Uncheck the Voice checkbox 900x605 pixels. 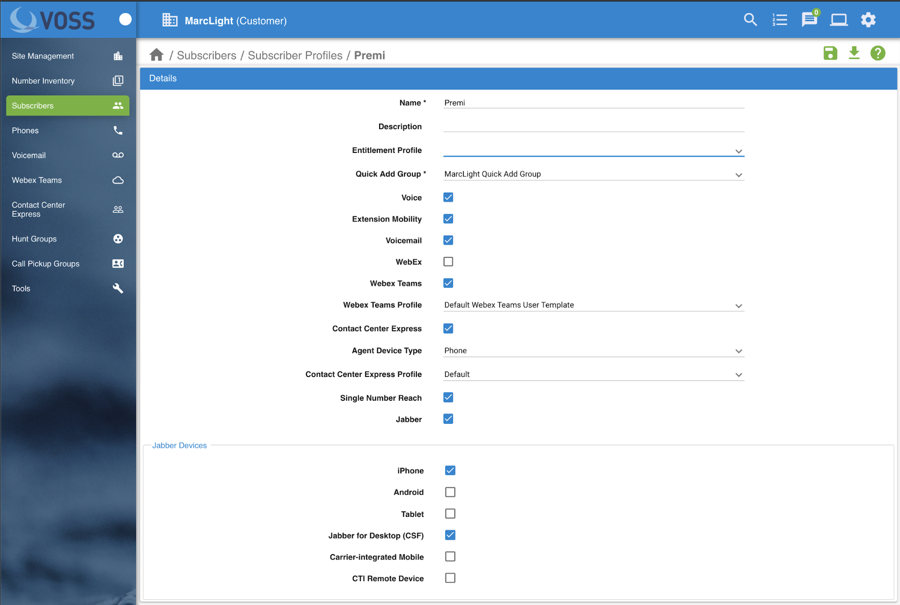coord(448,197)
